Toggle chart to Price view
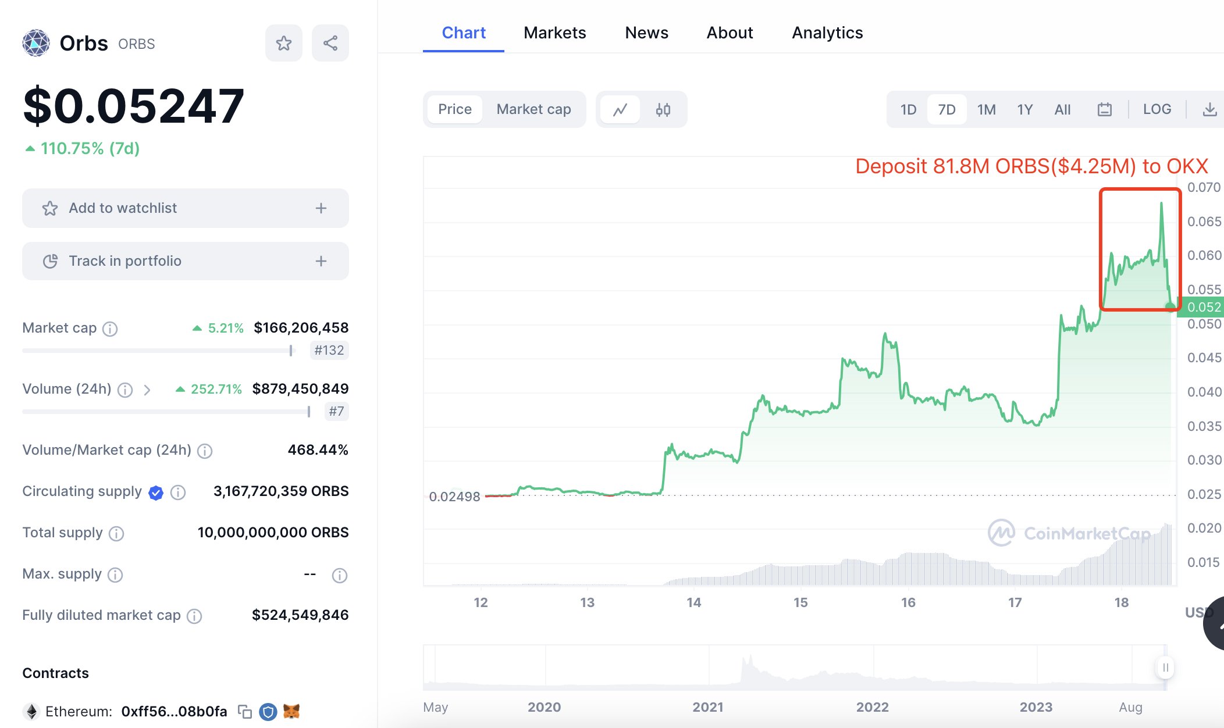 [x=455, y=109]
